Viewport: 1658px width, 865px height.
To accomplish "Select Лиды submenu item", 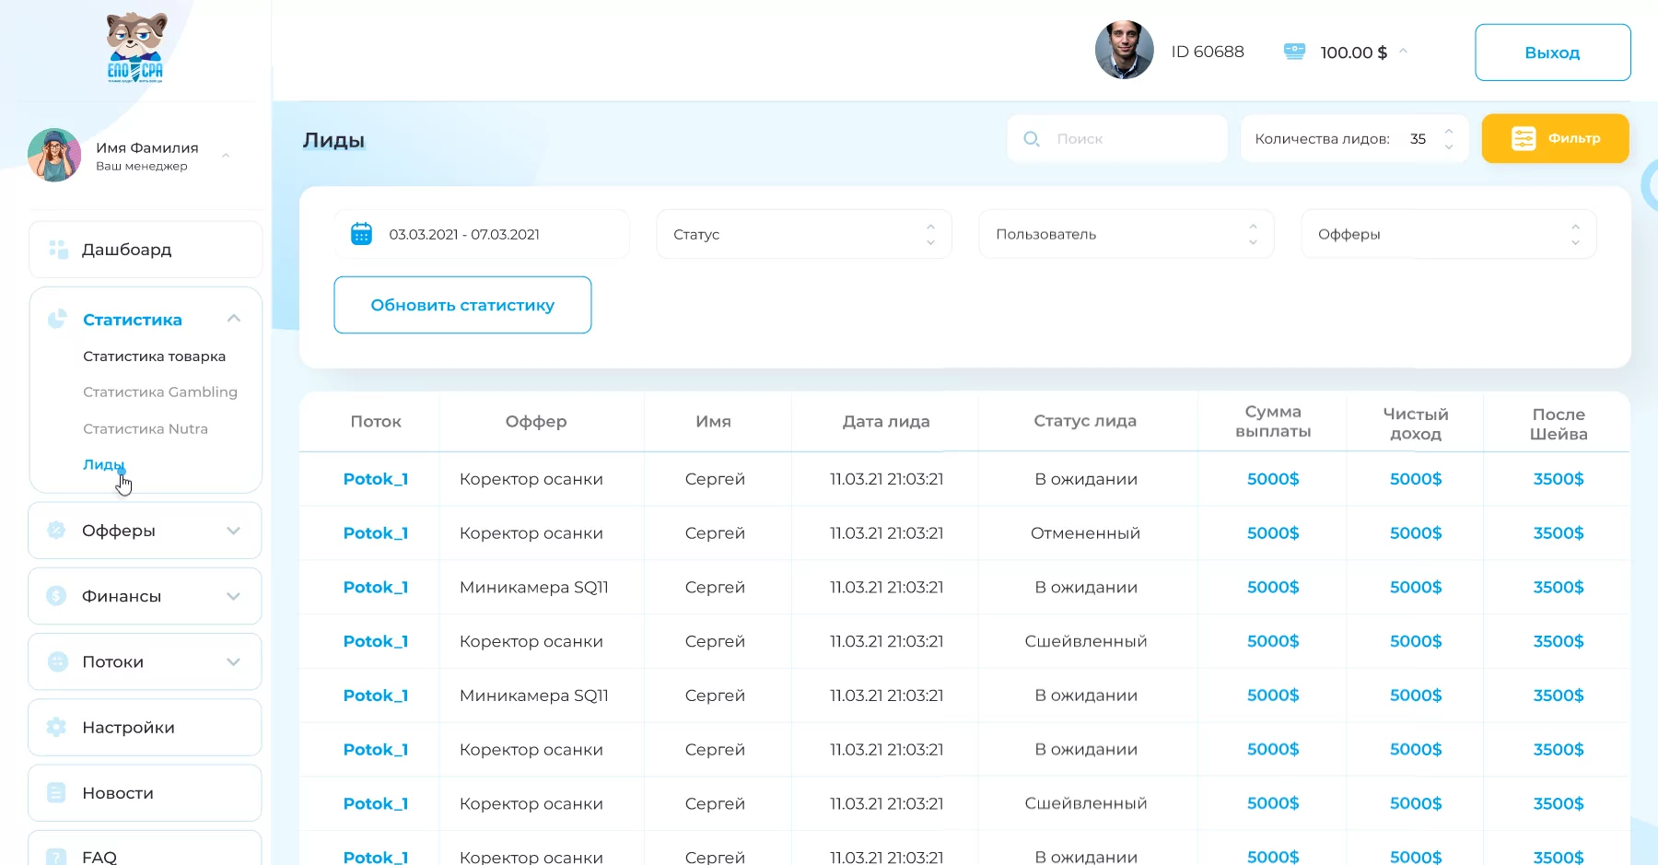I will pos(103,464).
